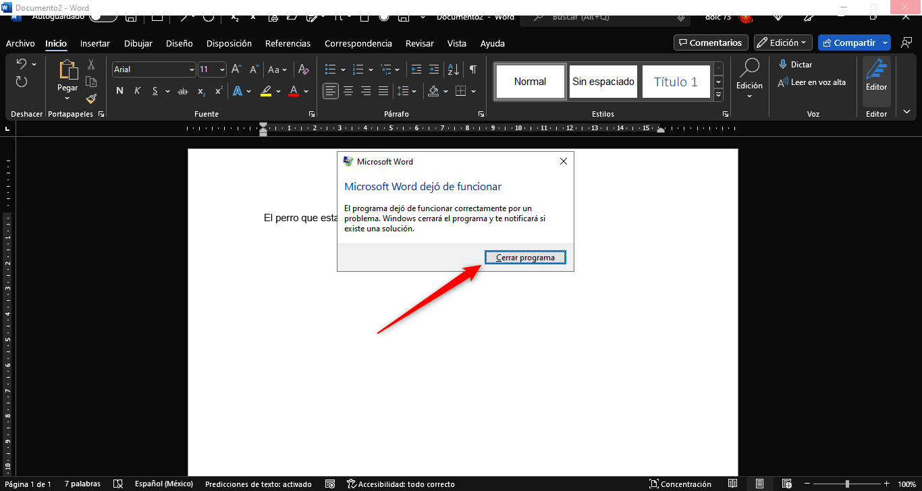
Task: Adjust the zoom slider in status bar
Action: coord(846,484)
